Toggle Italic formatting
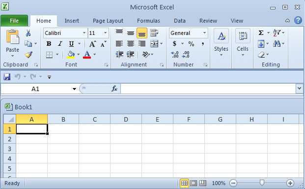The height and width of the screenshot is (189, 305). pos(60,44)
